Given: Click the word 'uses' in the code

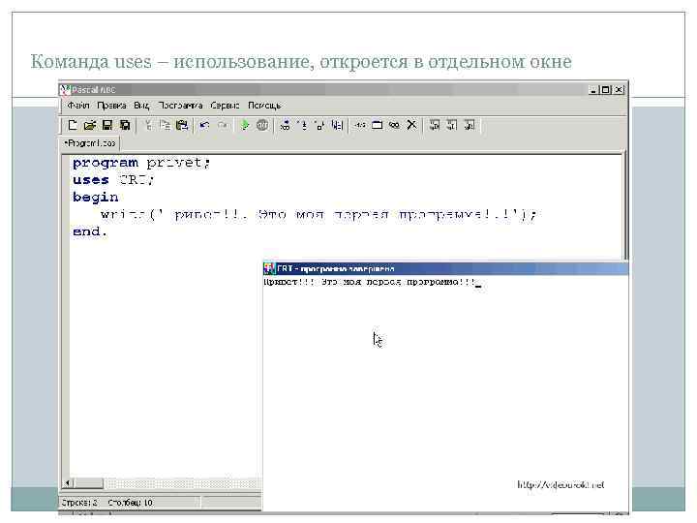Looking at the screenshot, I should [91, 180].
